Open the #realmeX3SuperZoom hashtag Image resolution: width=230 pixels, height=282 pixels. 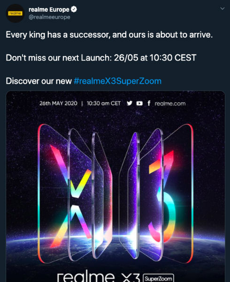(x=118, y=81)
